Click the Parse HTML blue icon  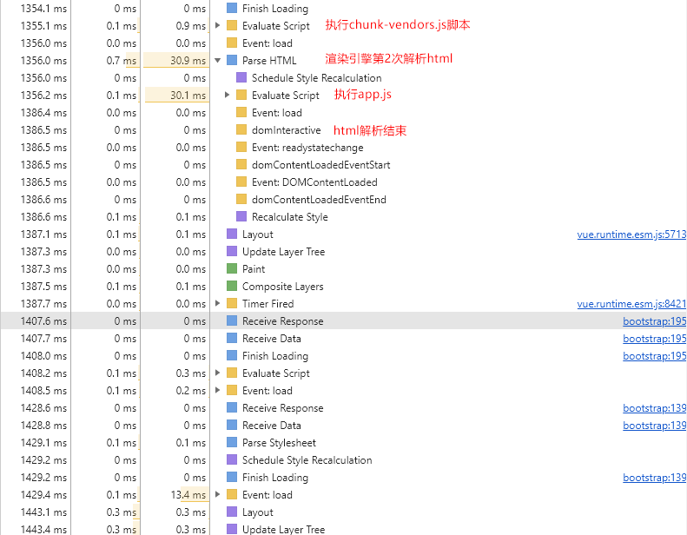(232, 61)
